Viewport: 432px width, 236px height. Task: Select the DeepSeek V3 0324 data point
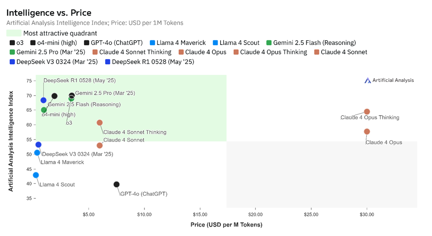pos(38,145)
